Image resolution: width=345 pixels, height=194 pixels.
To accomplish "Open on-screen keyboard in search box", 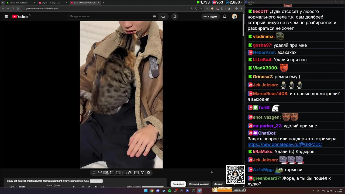I will pos(154,16).
